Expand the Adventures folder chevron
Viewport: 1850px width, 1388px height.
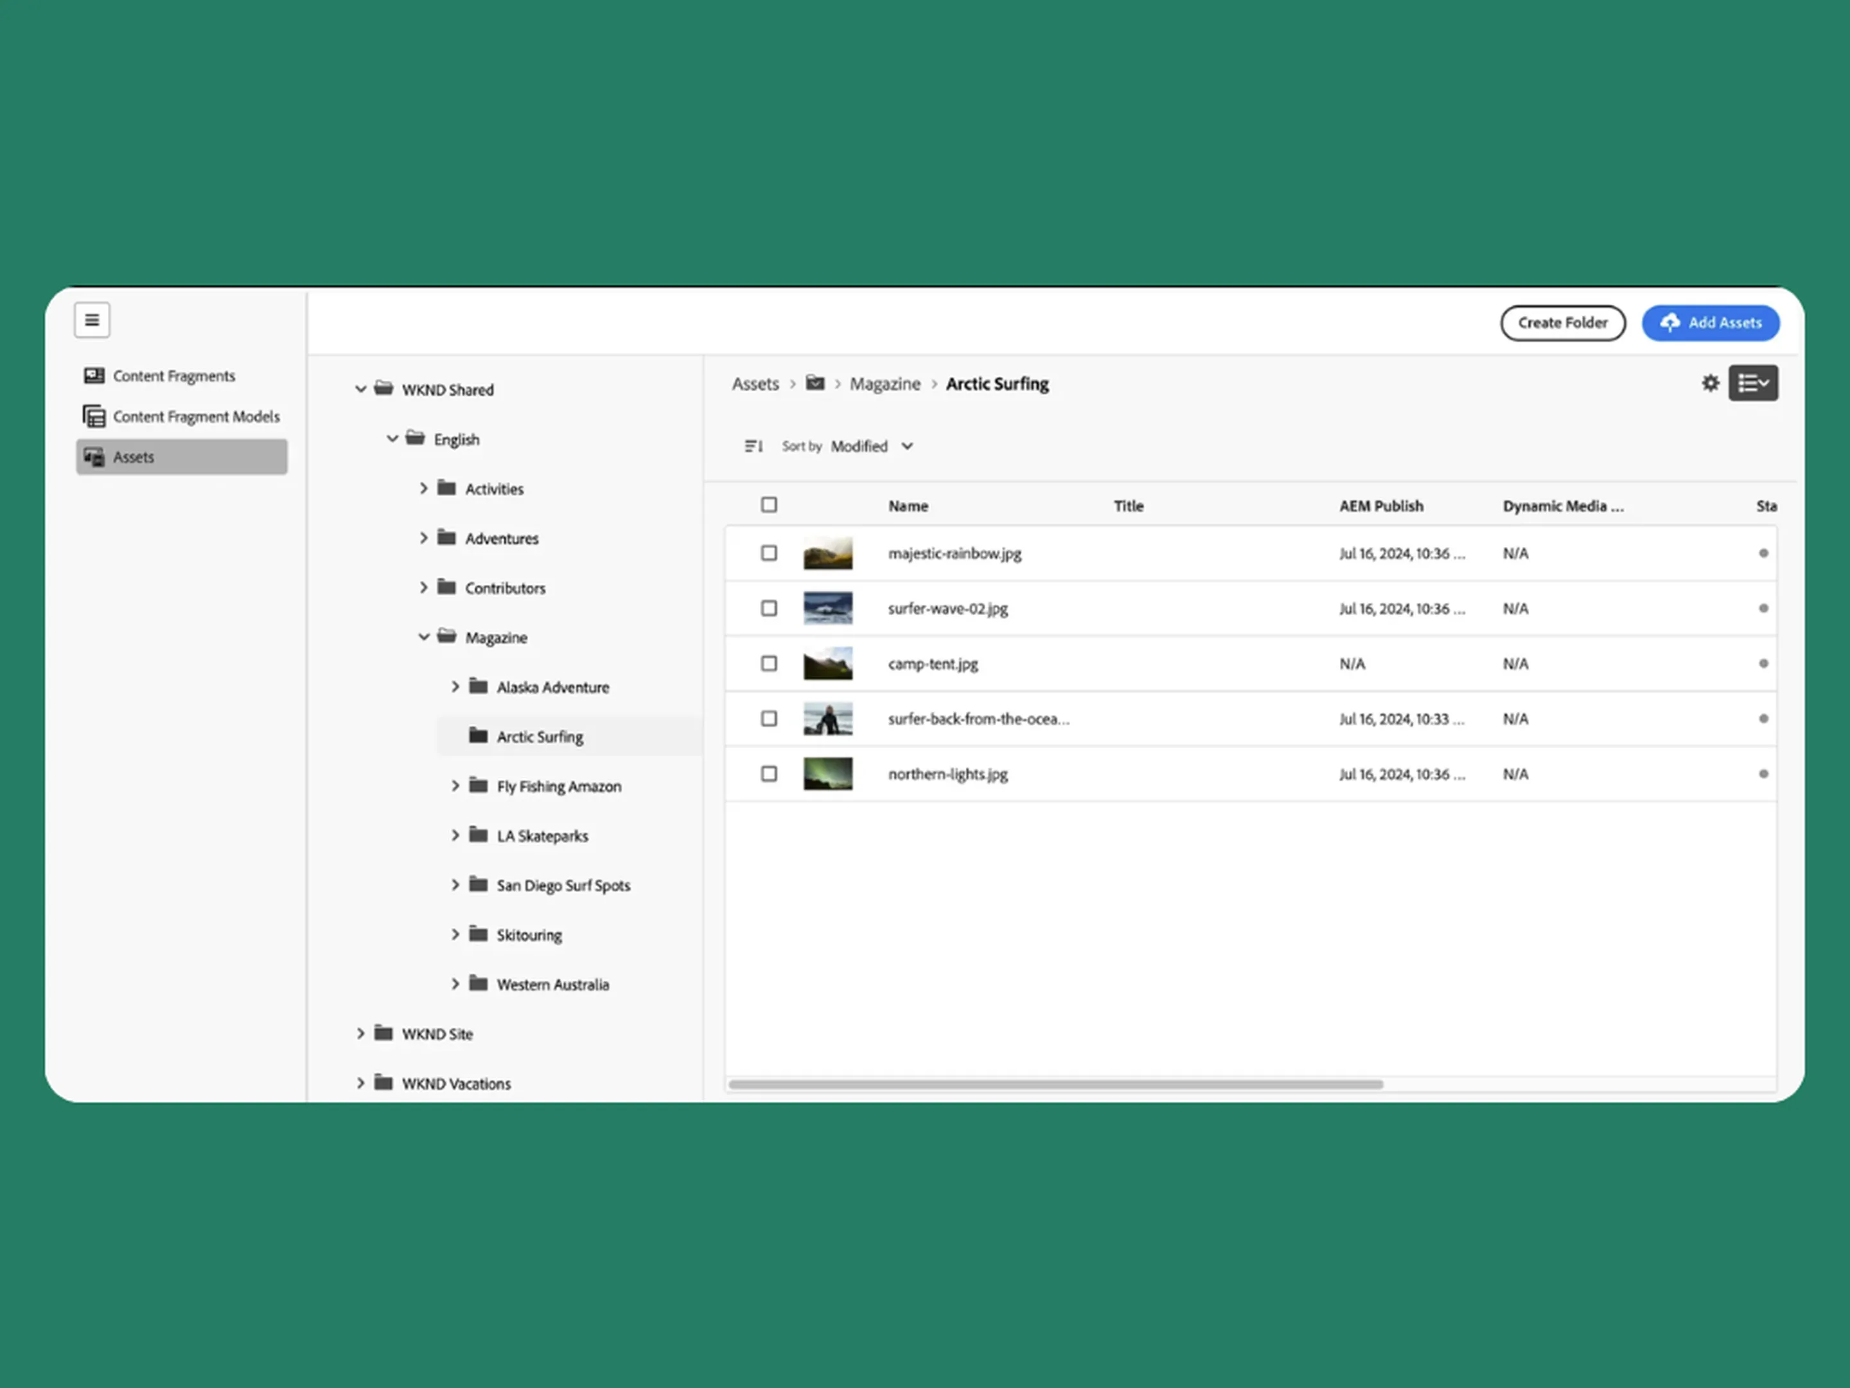pyautogui.click(x=423, y=537)
